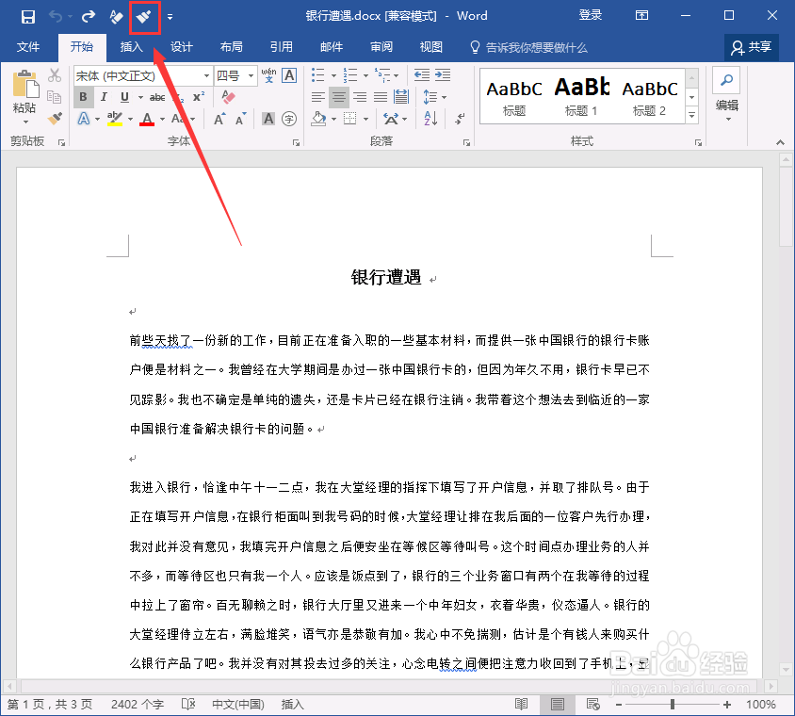This screenshot has height=716, width=795.
Task: Save the document with the floppy disk icon
Action: click(x=28, y=17)
